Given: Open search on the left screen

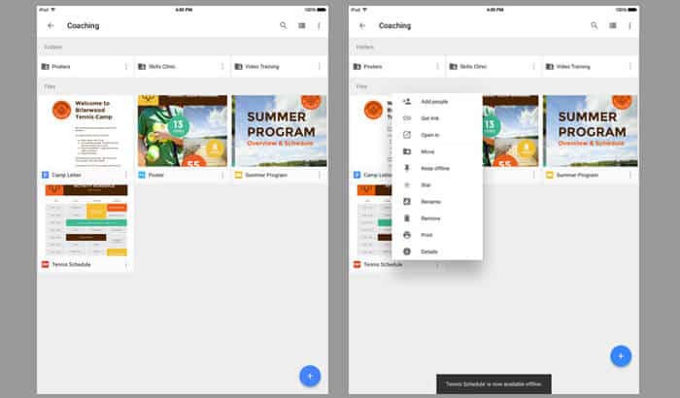Looking at the screenshot, I should pyautogui.click(x=284, y=25).
